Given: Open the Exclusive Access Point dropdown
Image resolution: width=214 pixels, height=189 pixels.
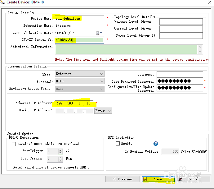Looking at the screenshot, I should (x=80, y=89).
